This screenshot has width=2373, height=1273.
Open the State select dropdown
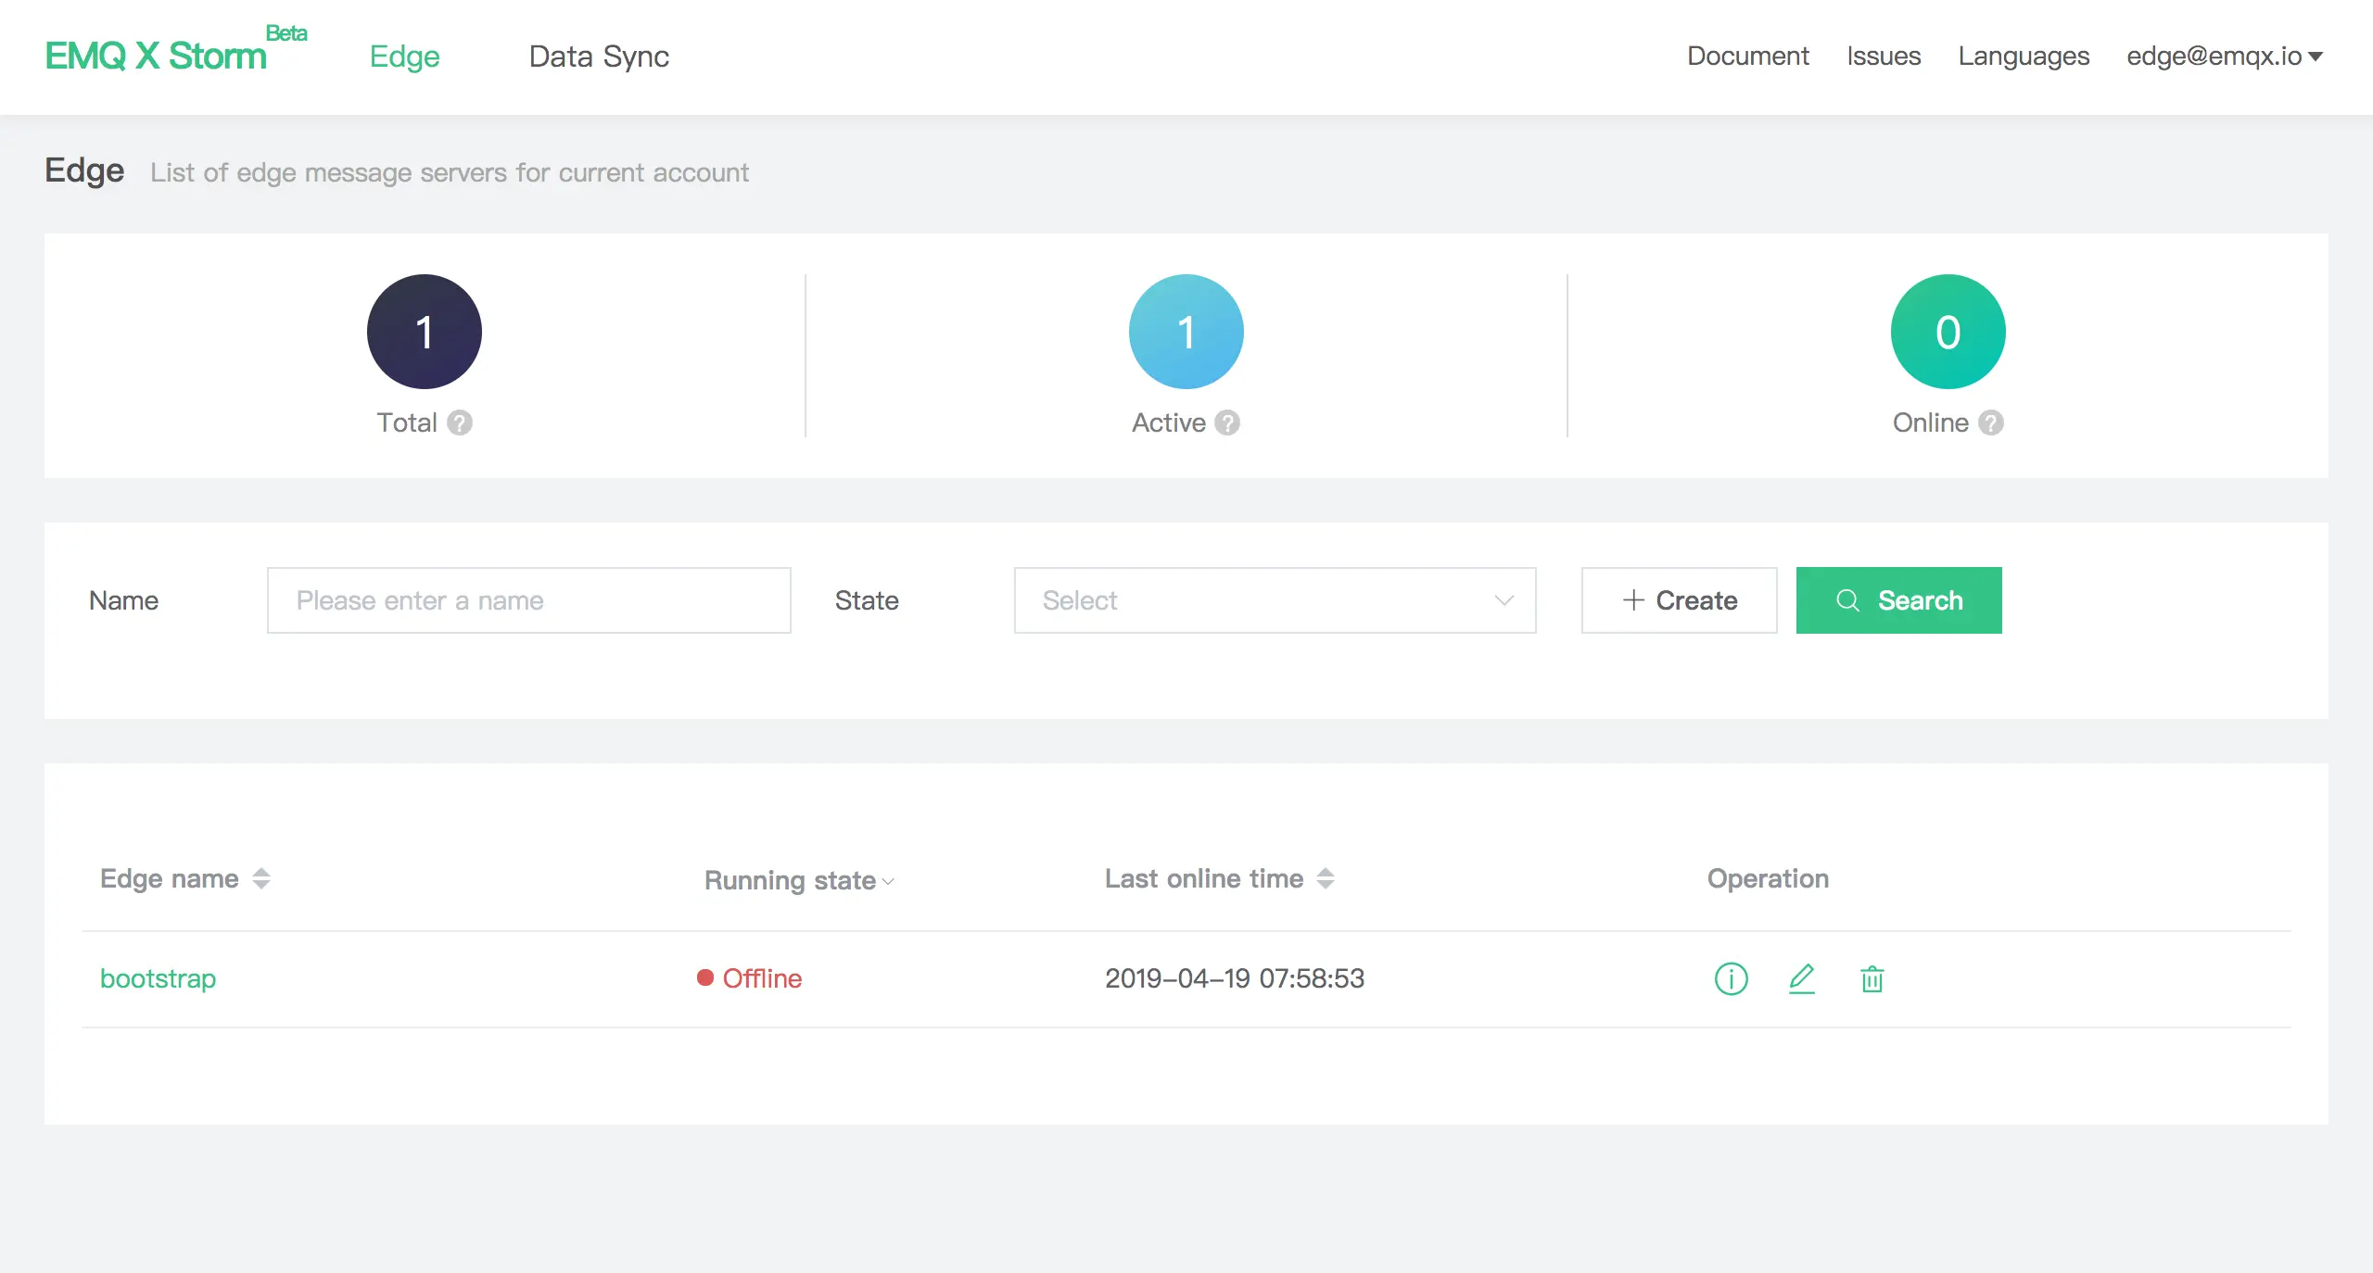click(1275, 600)
